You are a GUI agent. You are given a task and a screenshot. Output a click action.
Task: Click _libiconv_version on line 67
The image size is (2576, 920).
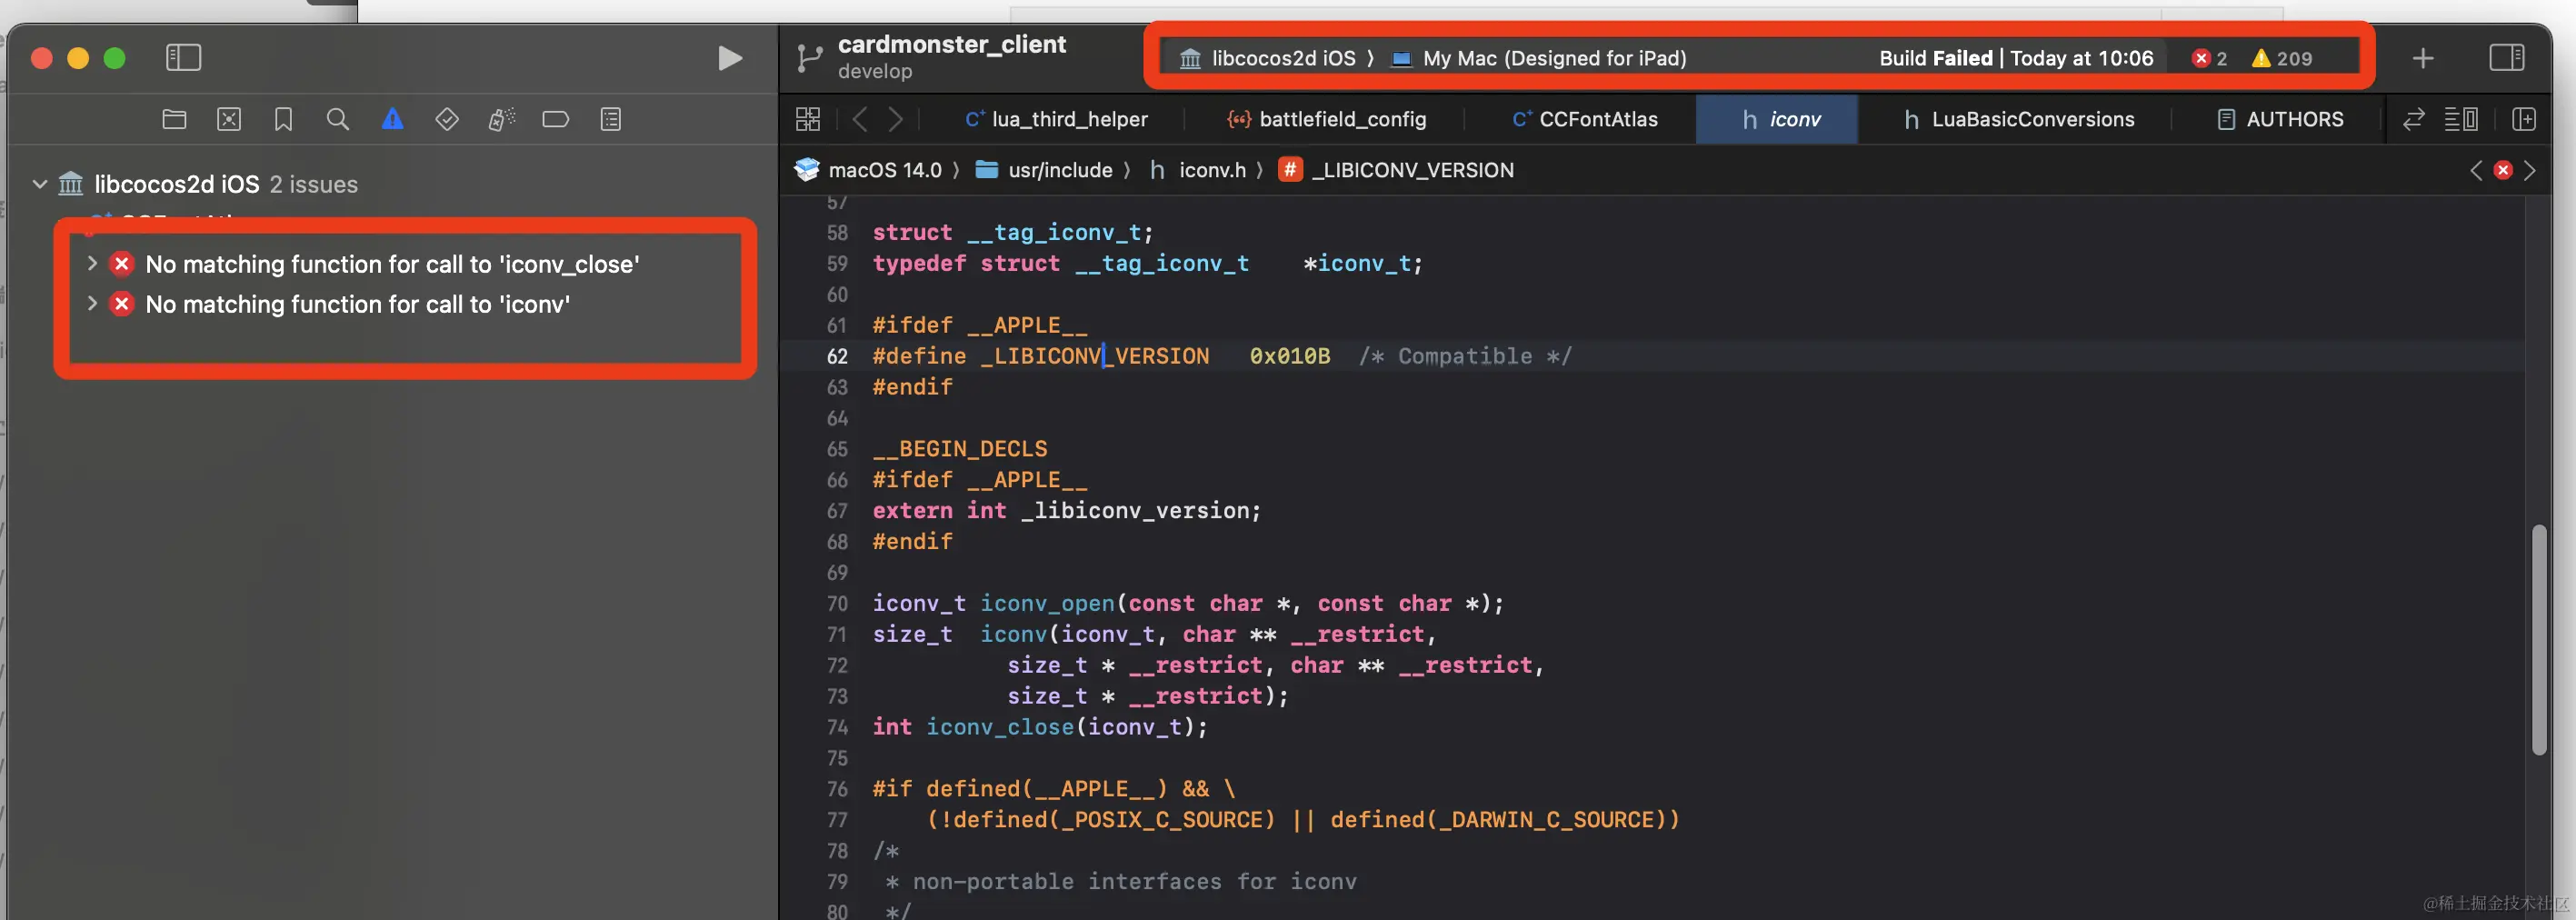[x=1134, y=510]
